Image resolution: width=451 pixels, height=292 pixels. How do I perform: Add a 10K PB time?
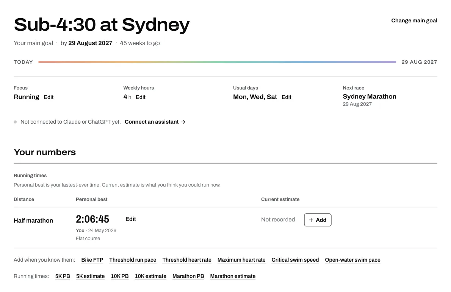120,276
